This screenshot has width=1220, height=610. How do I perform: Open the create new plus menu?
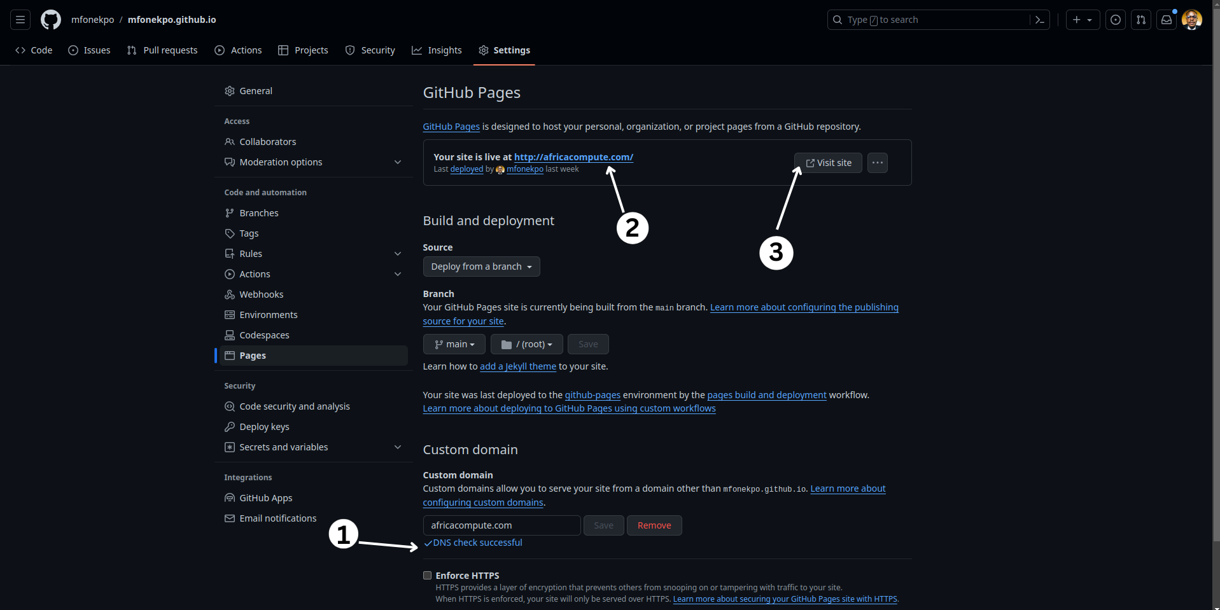[x=1083, y=20]
